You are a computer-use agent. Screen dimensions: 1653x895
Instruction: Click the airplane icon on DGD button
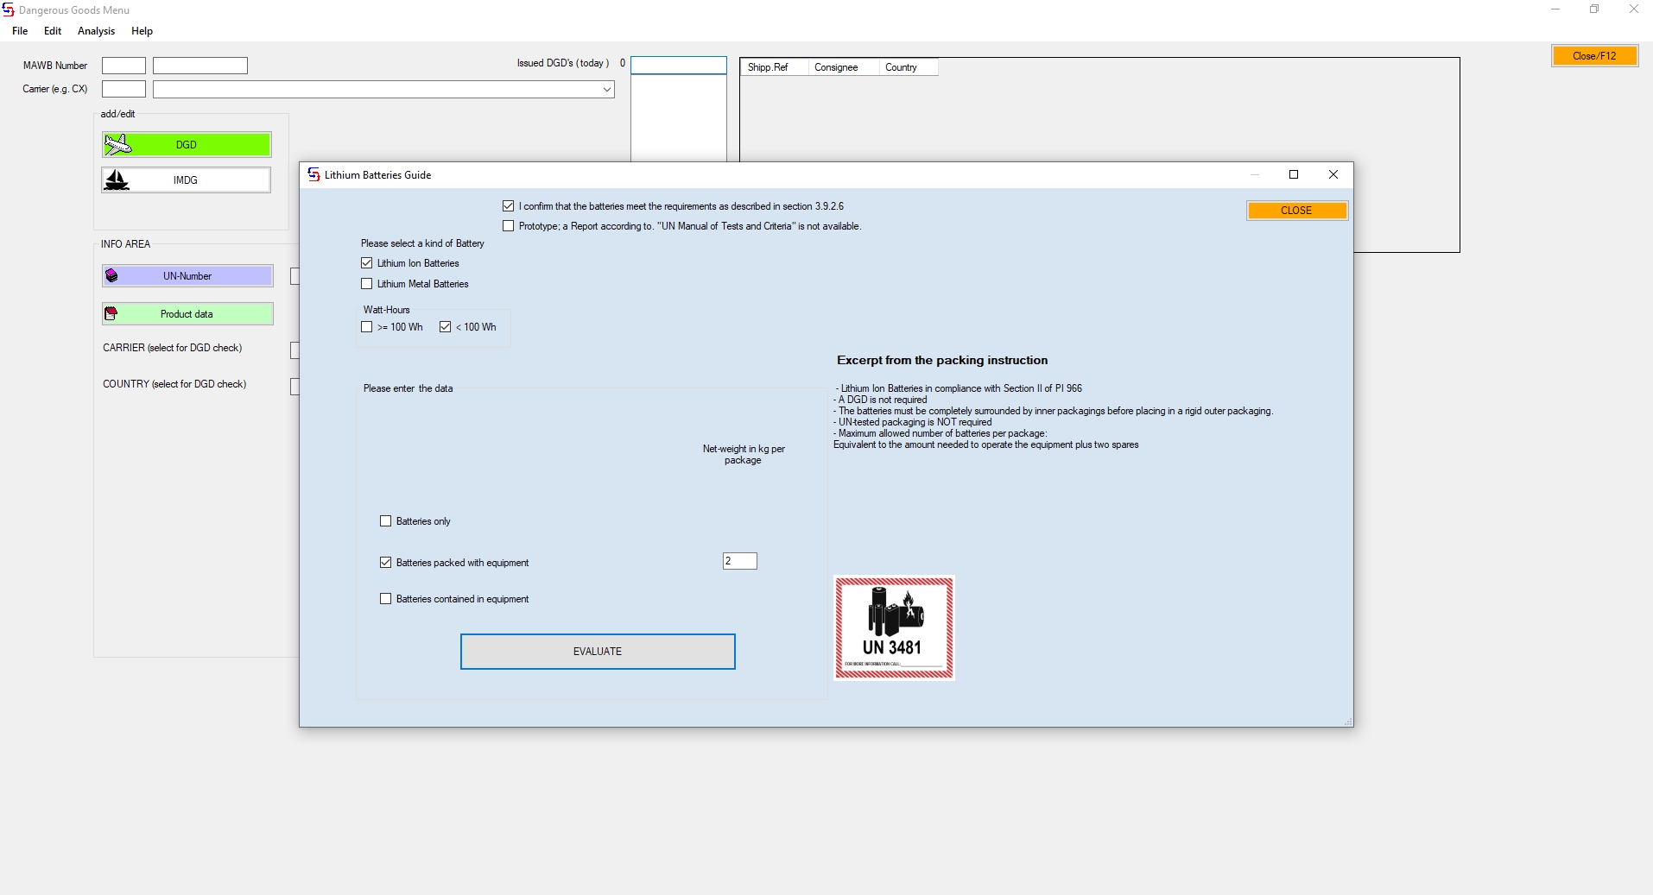[x=117, y=144]
